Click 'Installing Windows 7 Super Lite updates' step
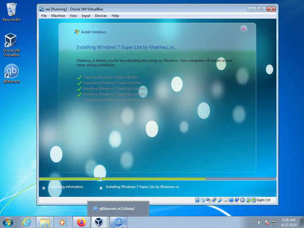Viewport: 304px width, 228px height. coord(114,94)
